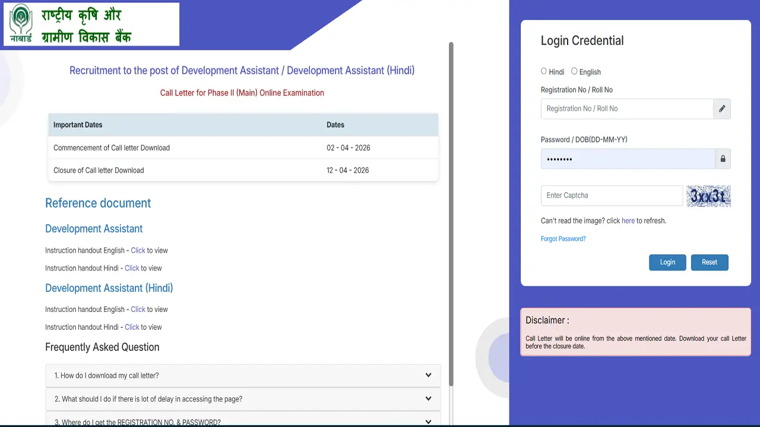The width and height of the screenshot is (760, 427).
Task: Click the pencil edit icon beside Registration field
Action: coord(721,109)
